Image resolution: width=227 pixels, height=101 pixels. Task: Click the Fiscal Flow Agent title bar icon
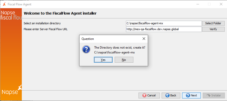click(4, 4)
